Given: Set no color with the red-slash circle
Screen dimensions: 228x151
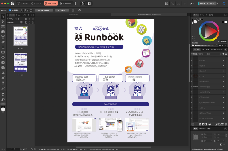Looking at the screenshot, I should (x=192, y=23).
